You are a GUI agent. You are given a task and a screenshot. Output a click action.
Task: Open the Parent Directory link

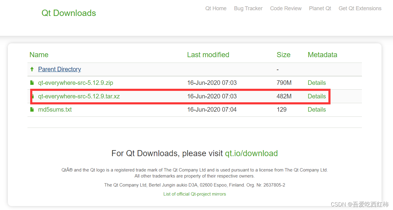point(59,69)
